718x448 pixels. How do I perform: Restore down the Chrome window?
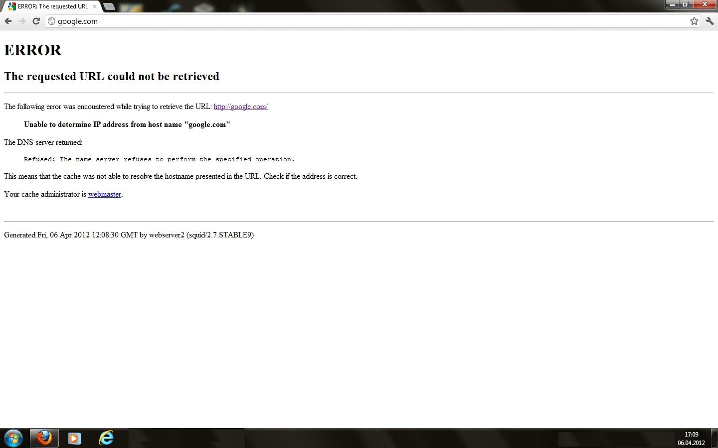tap(686, 4)
